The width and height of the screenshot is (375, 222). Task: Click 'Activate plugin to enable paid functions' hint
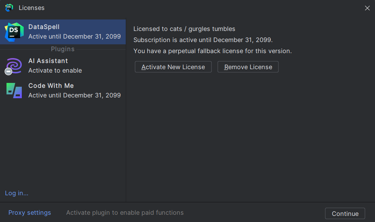coord(125,213)
